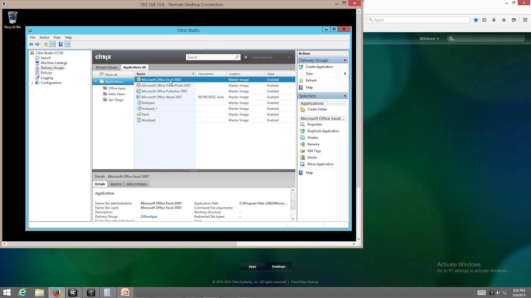The image size is (531, 298).
Task: Click the Rename action
Action: click(x=313, y=144)
